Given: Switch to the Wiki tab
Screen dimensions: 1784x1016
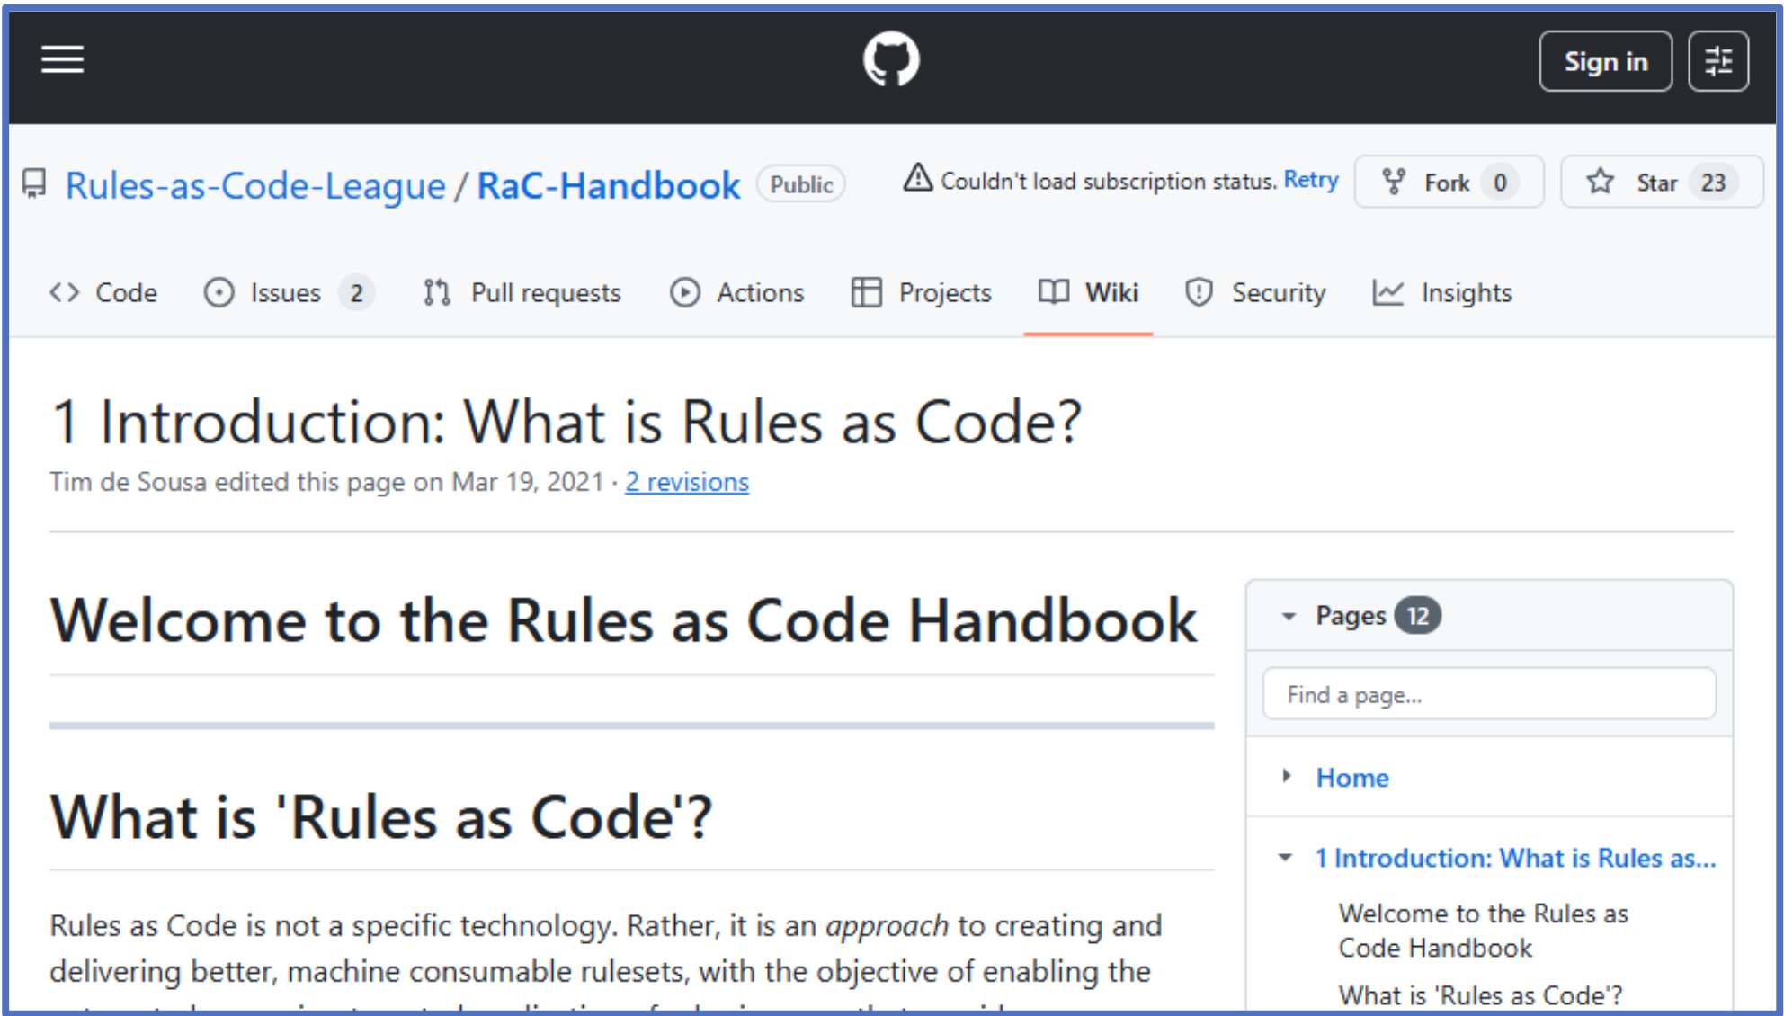Looking at the screenshot, I should tap(1089, 292).
